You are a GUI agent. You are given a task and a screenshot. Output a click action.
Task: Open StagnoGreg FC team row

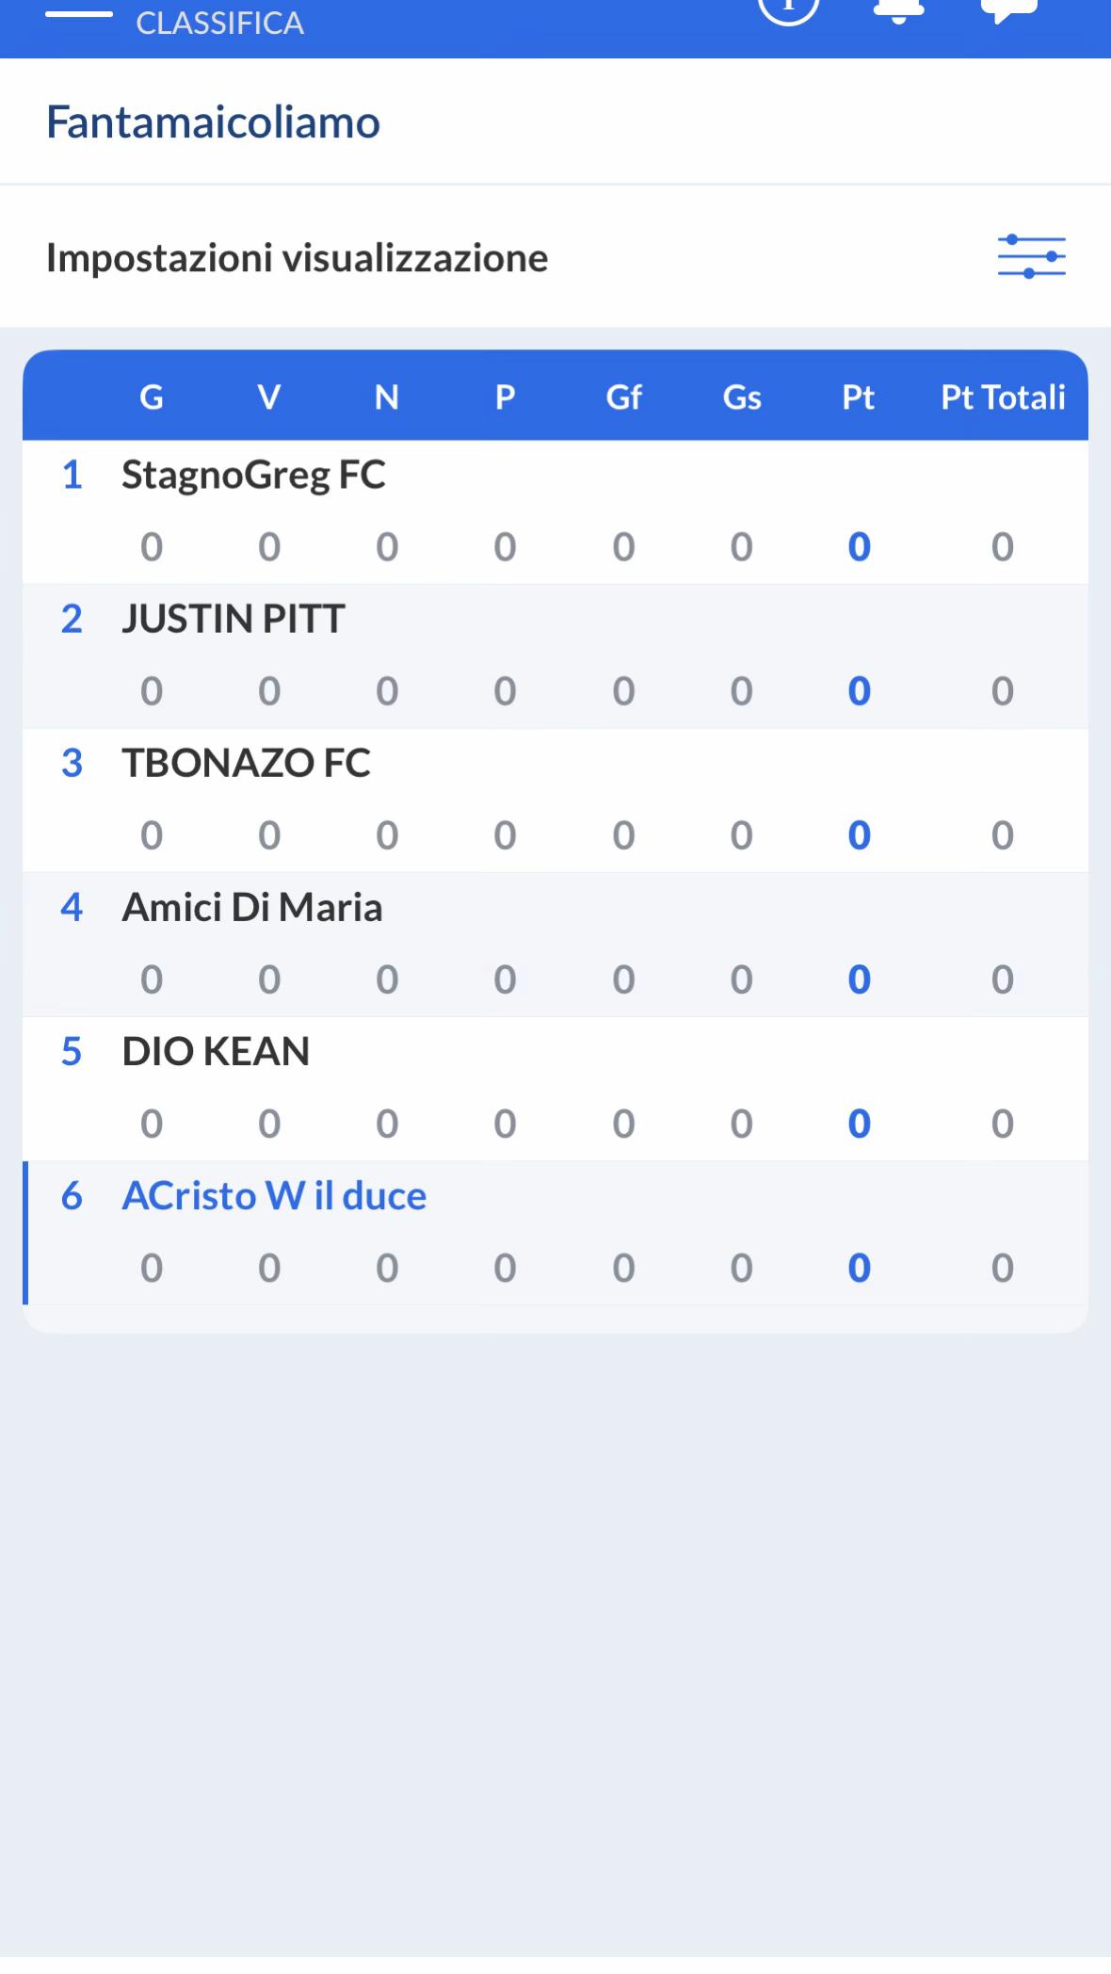coord(555,511)
